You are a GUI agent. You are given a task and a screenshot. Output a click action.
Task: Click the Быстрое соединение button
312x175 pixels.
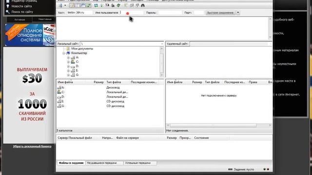(220, 13)
